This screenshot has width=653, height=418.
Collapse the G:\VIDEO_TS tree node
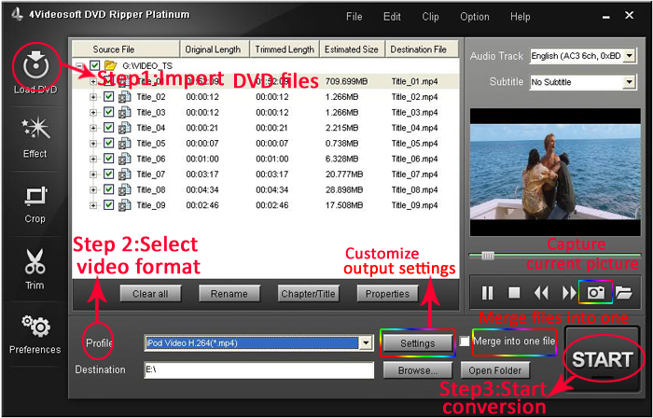pyautogui.click(x=81, y=66)
